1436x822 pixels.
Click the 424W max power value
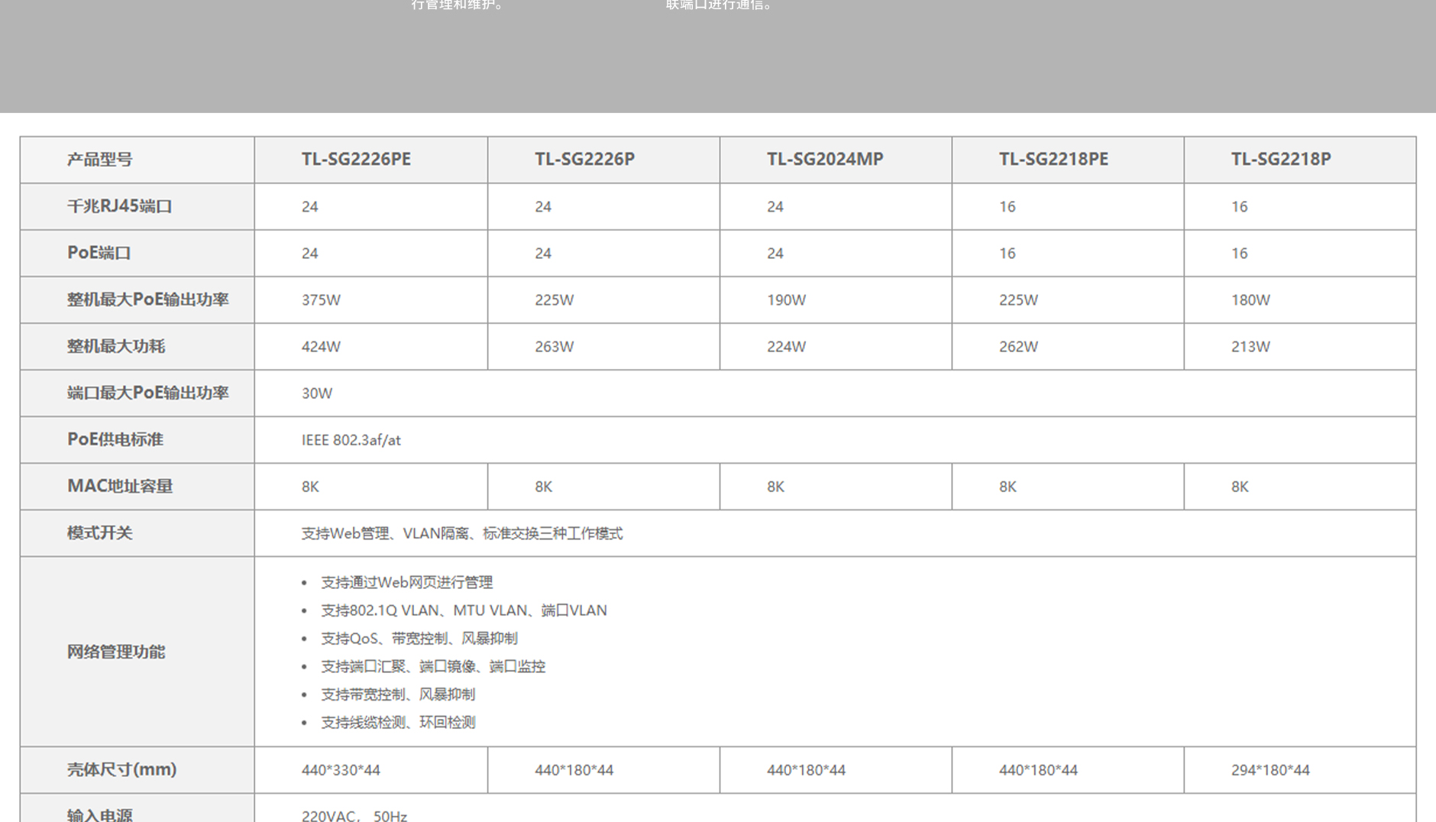tap(321, 347)
